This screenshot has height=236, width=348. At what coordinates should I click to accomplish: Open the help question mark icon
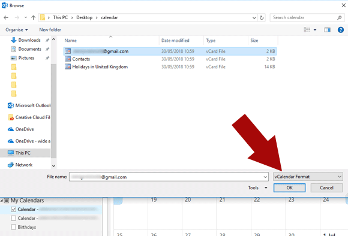tap(340, 30)
